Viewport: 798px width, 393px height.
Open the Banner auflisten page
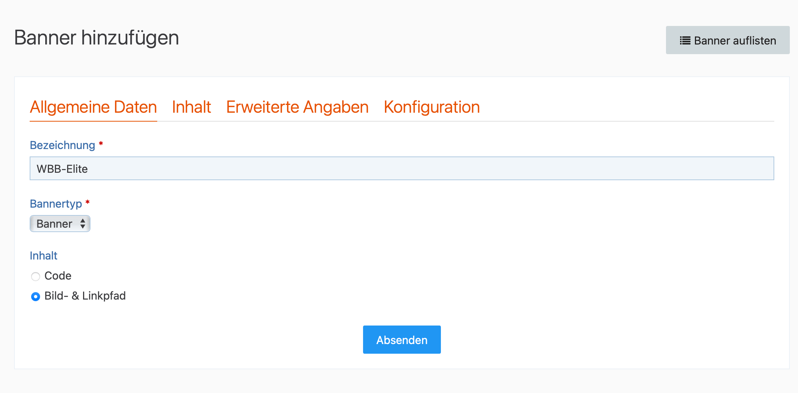728,40
